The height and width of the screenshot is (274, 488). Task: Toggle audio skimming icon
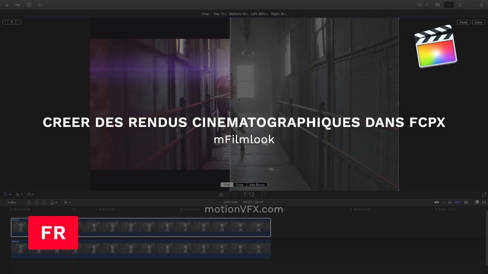(x=443, y=202)
